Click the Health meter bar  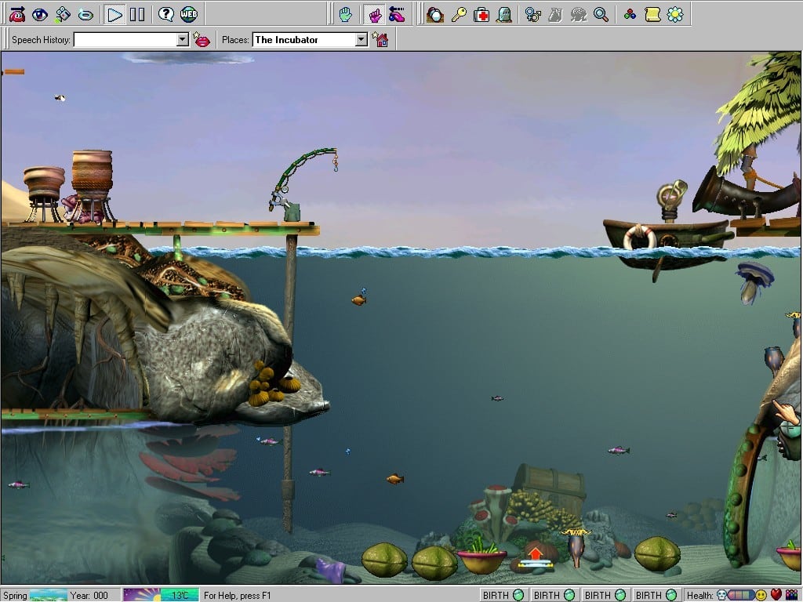point(740,595)
